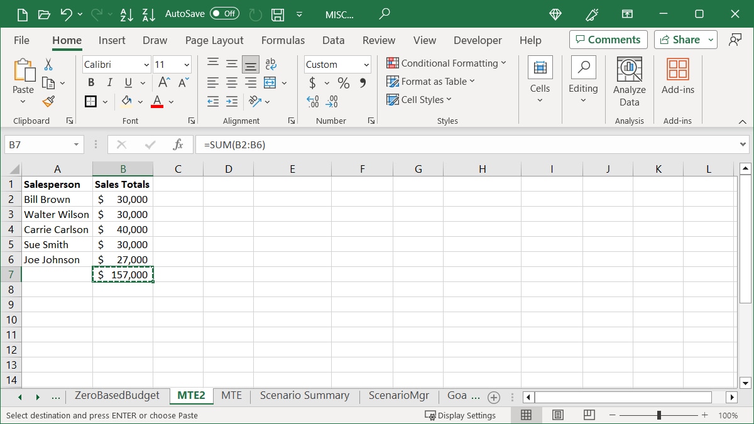Apply bold formatting from the Font group
This screenshot has height=424, width=754.
click(x=90, y=82)
